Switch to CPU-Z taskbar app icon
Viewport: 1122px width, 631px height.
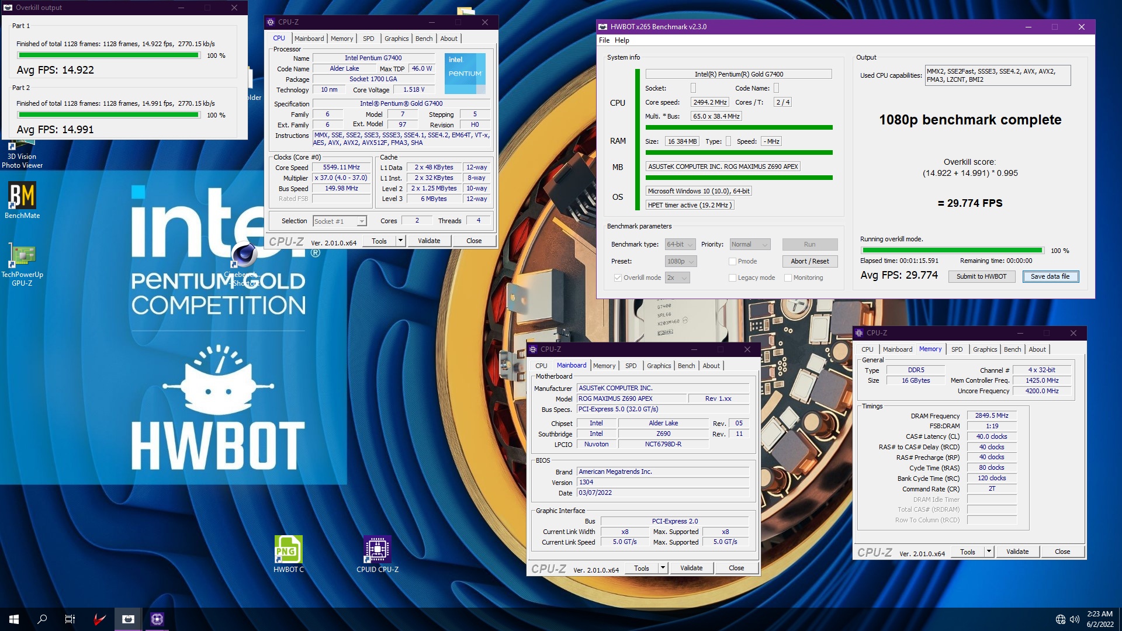[157, 619]
